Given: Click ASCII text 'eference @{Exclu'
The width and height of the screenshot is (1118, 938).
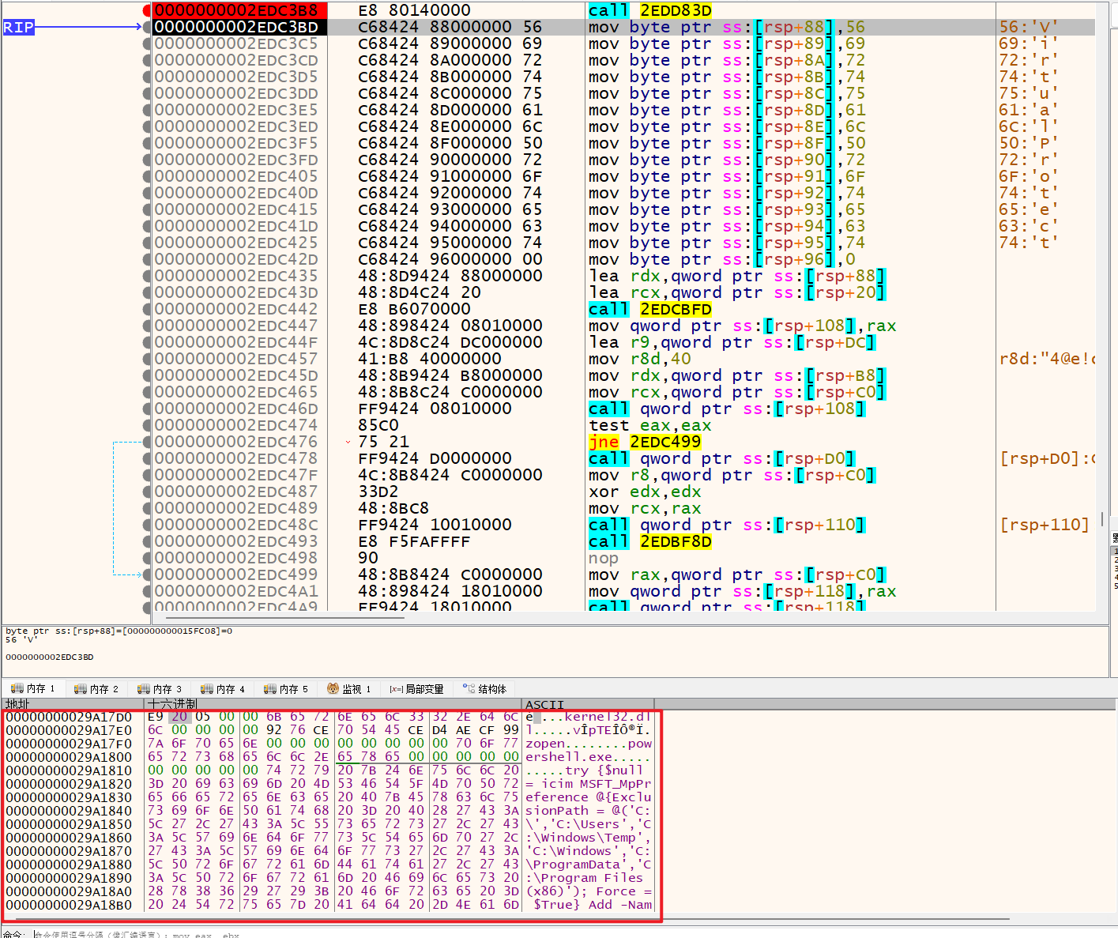Looking at the screenshot, I should click(589, 797).
